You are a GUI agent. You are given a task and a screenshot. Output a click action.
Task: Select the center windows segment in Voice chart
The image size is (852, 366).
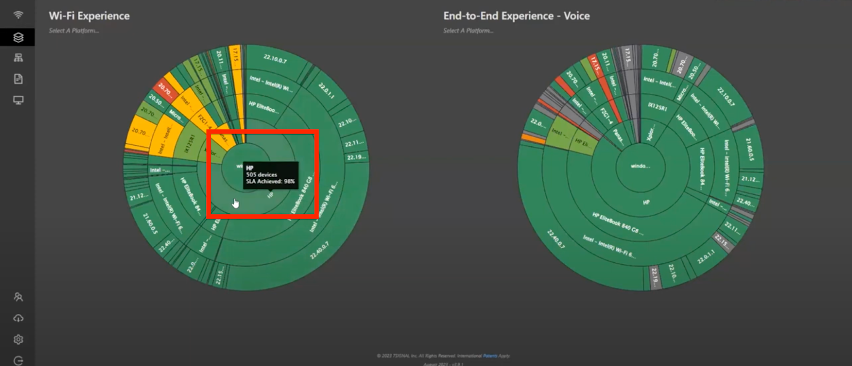(x=640, y=167)
